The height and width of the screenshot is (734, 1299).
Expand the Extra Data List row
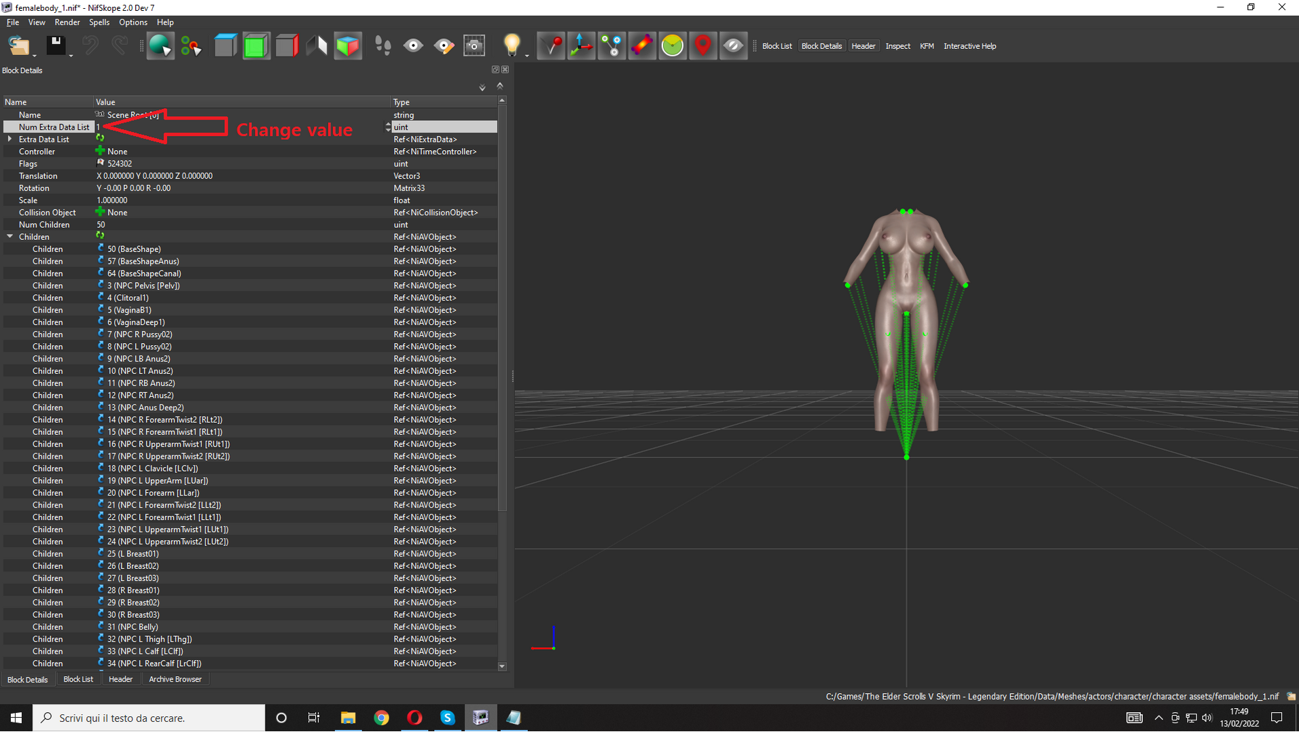click(10, 139)
